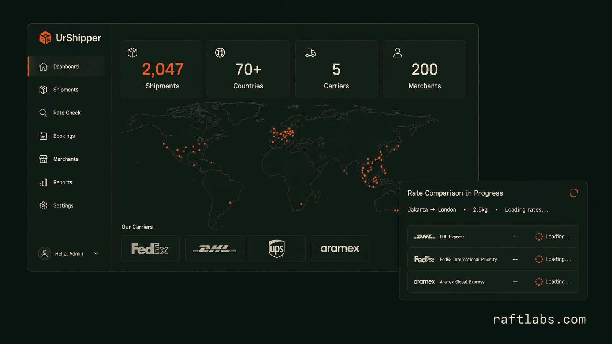612x344 pixels.
Task: Click the spinner icon in Rate Comparison header
Action: tap(574, 193)
